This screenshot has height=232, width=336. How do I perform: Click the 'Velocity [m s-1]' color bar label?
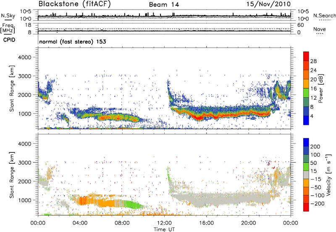(329, 175)
